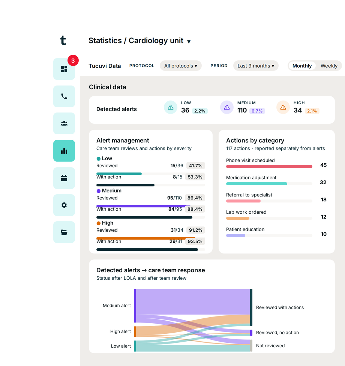Open the folder files sidebar icon
The image size is (345, 366).
pyautogui.click(x=64, y=232)
